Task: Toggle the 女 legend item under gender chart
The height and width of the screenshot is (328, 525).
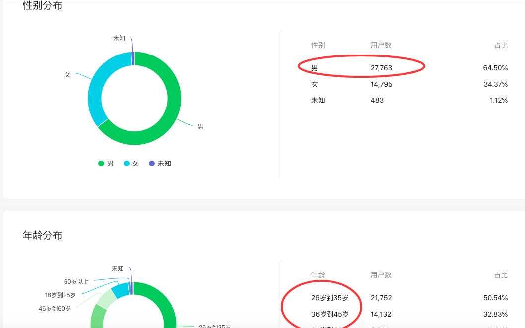Action: click(131, 164)
